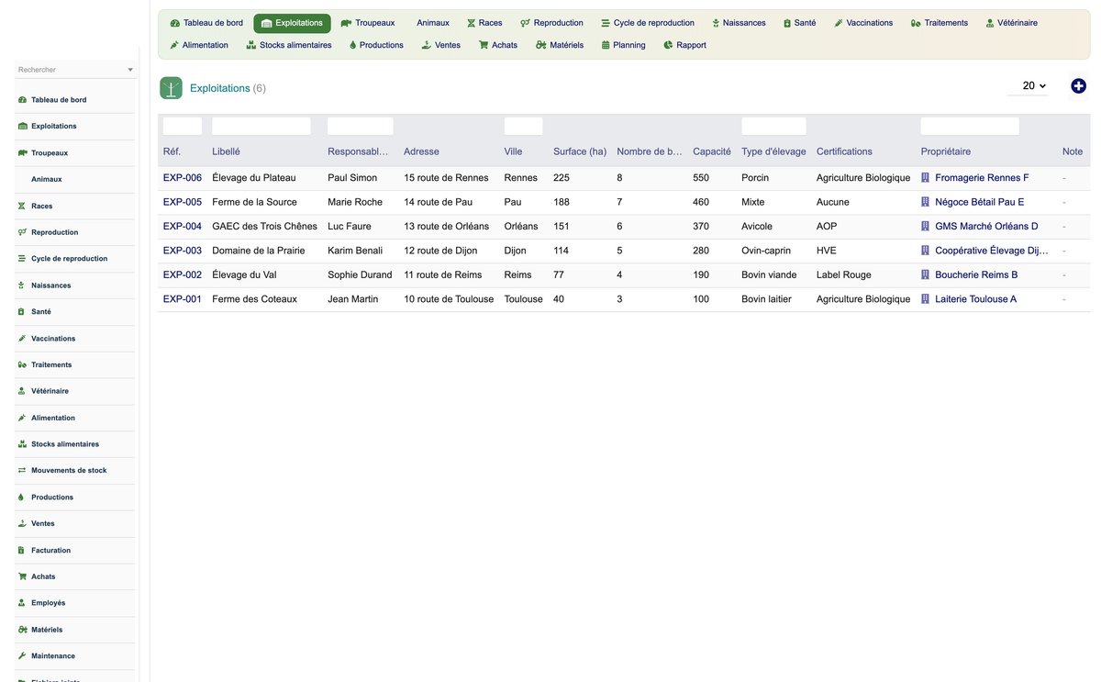Open exploitation EXP-006 link
Screen dimensions: 1101x682
183,178
